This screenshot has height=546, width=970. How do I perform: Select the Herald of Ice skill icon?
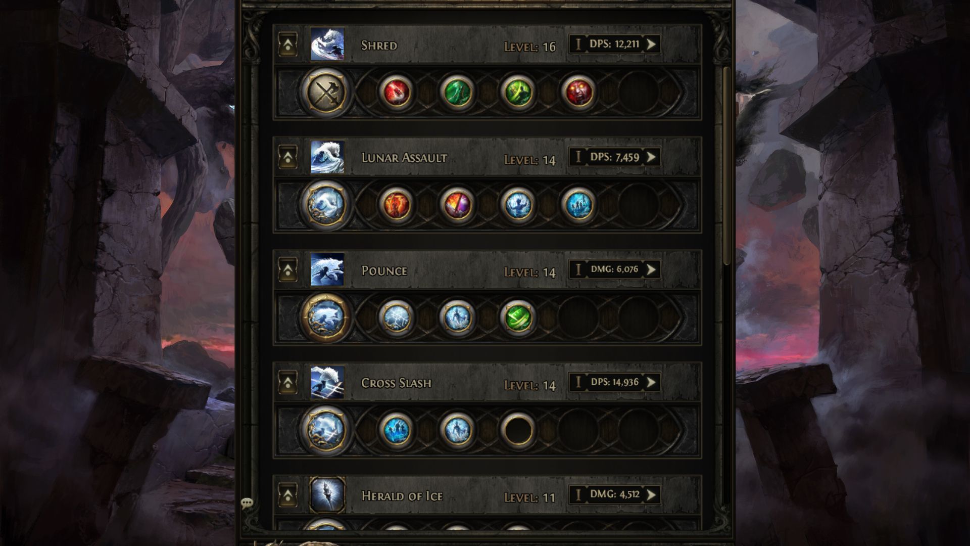pos(327,495)
